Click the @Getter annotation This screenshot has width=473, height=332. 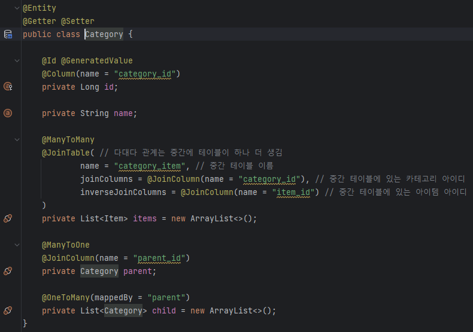[40, 22]
